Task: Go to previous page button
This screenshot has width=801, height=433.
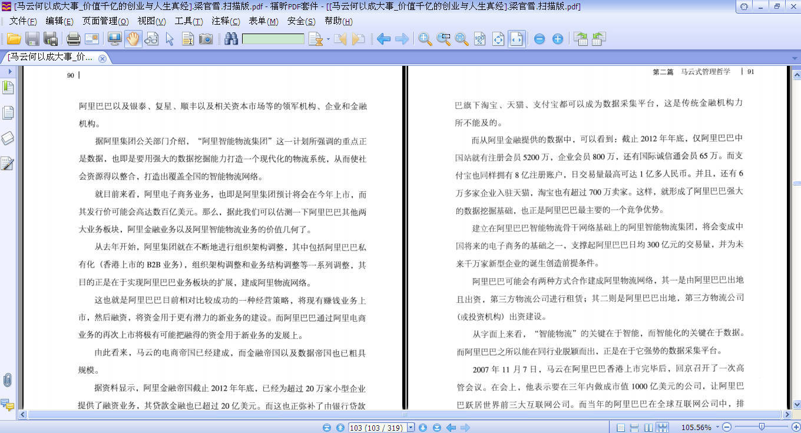Action: point(340,428)
